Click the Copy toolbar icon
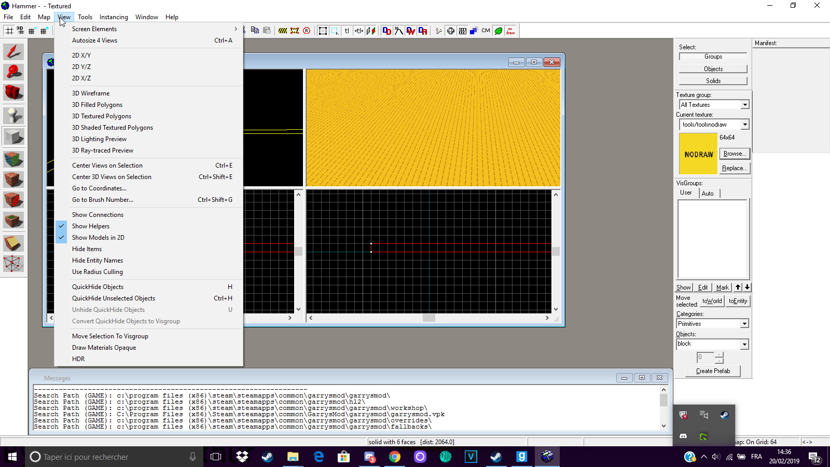830x467 pixels. pyautogui.click(x=255, y=30)
